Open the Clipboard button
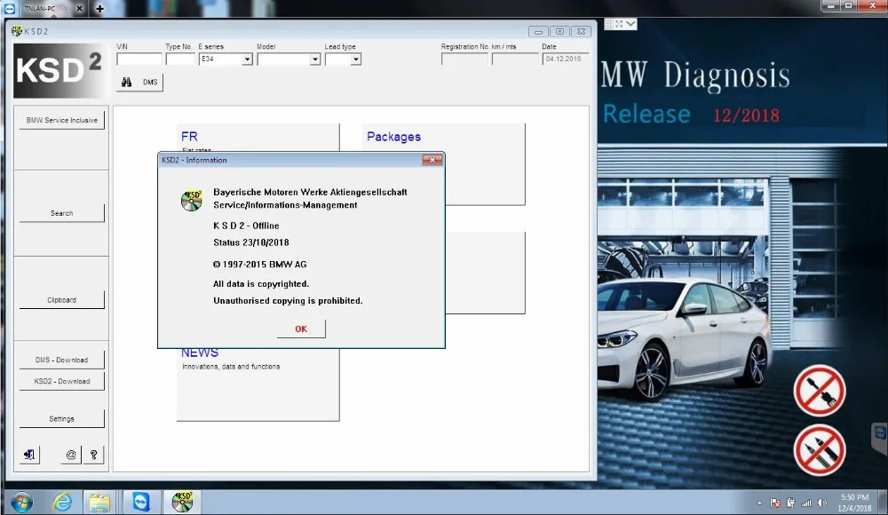888x515 pixels. [x=62, y=300]
